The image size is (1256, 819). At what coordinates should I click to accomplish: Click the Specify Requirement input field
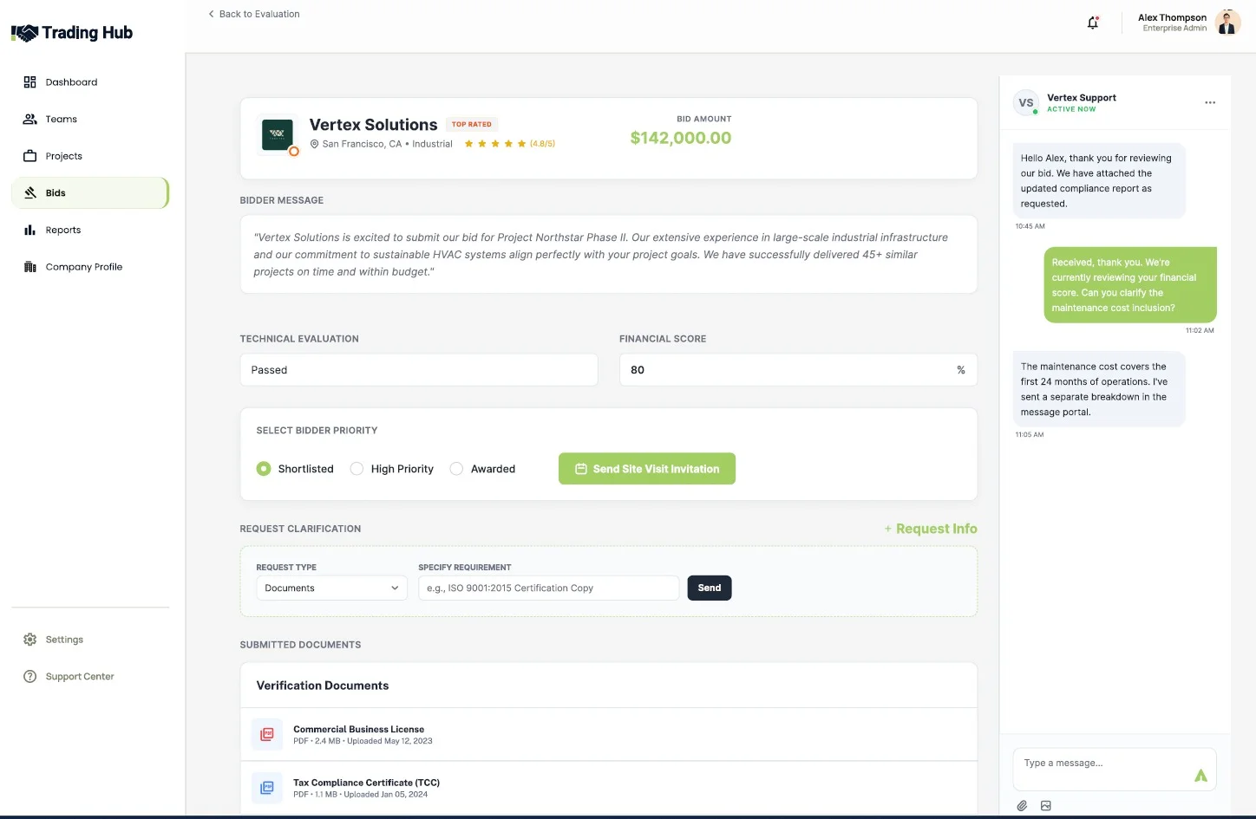549,588
